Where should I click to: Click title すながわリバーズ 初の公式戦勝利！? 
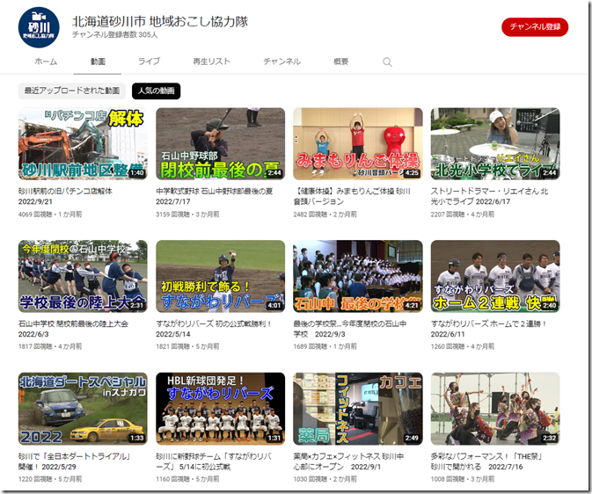[214, 329]
